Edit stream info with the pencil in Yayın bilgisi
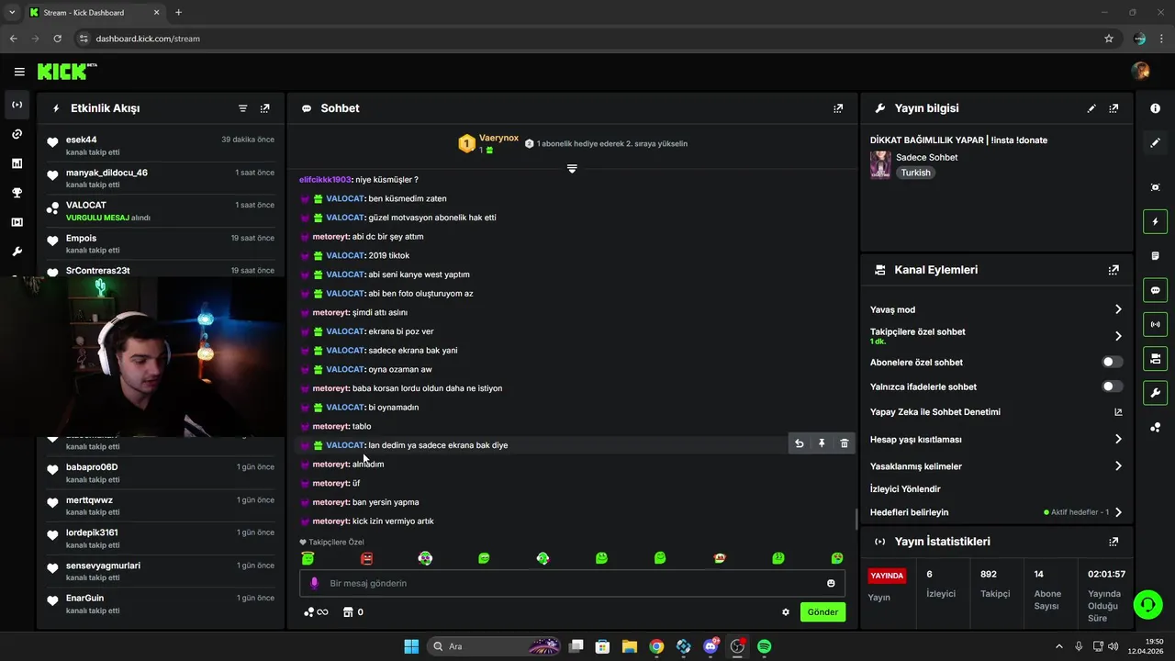The height and width of the screenshot is (661, 1175). [1091, 108]
